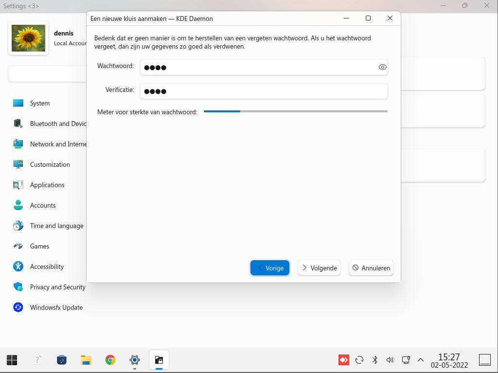This screenshot has width=498, height=373.
Task: Click the System monitor icon
Action: 18,103
